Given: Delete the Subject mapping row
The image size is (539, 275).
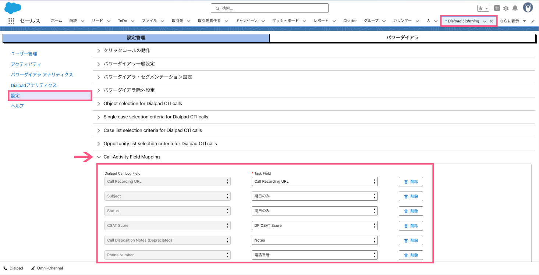Looking at the screenshot, I should click(x=411, y=196).
